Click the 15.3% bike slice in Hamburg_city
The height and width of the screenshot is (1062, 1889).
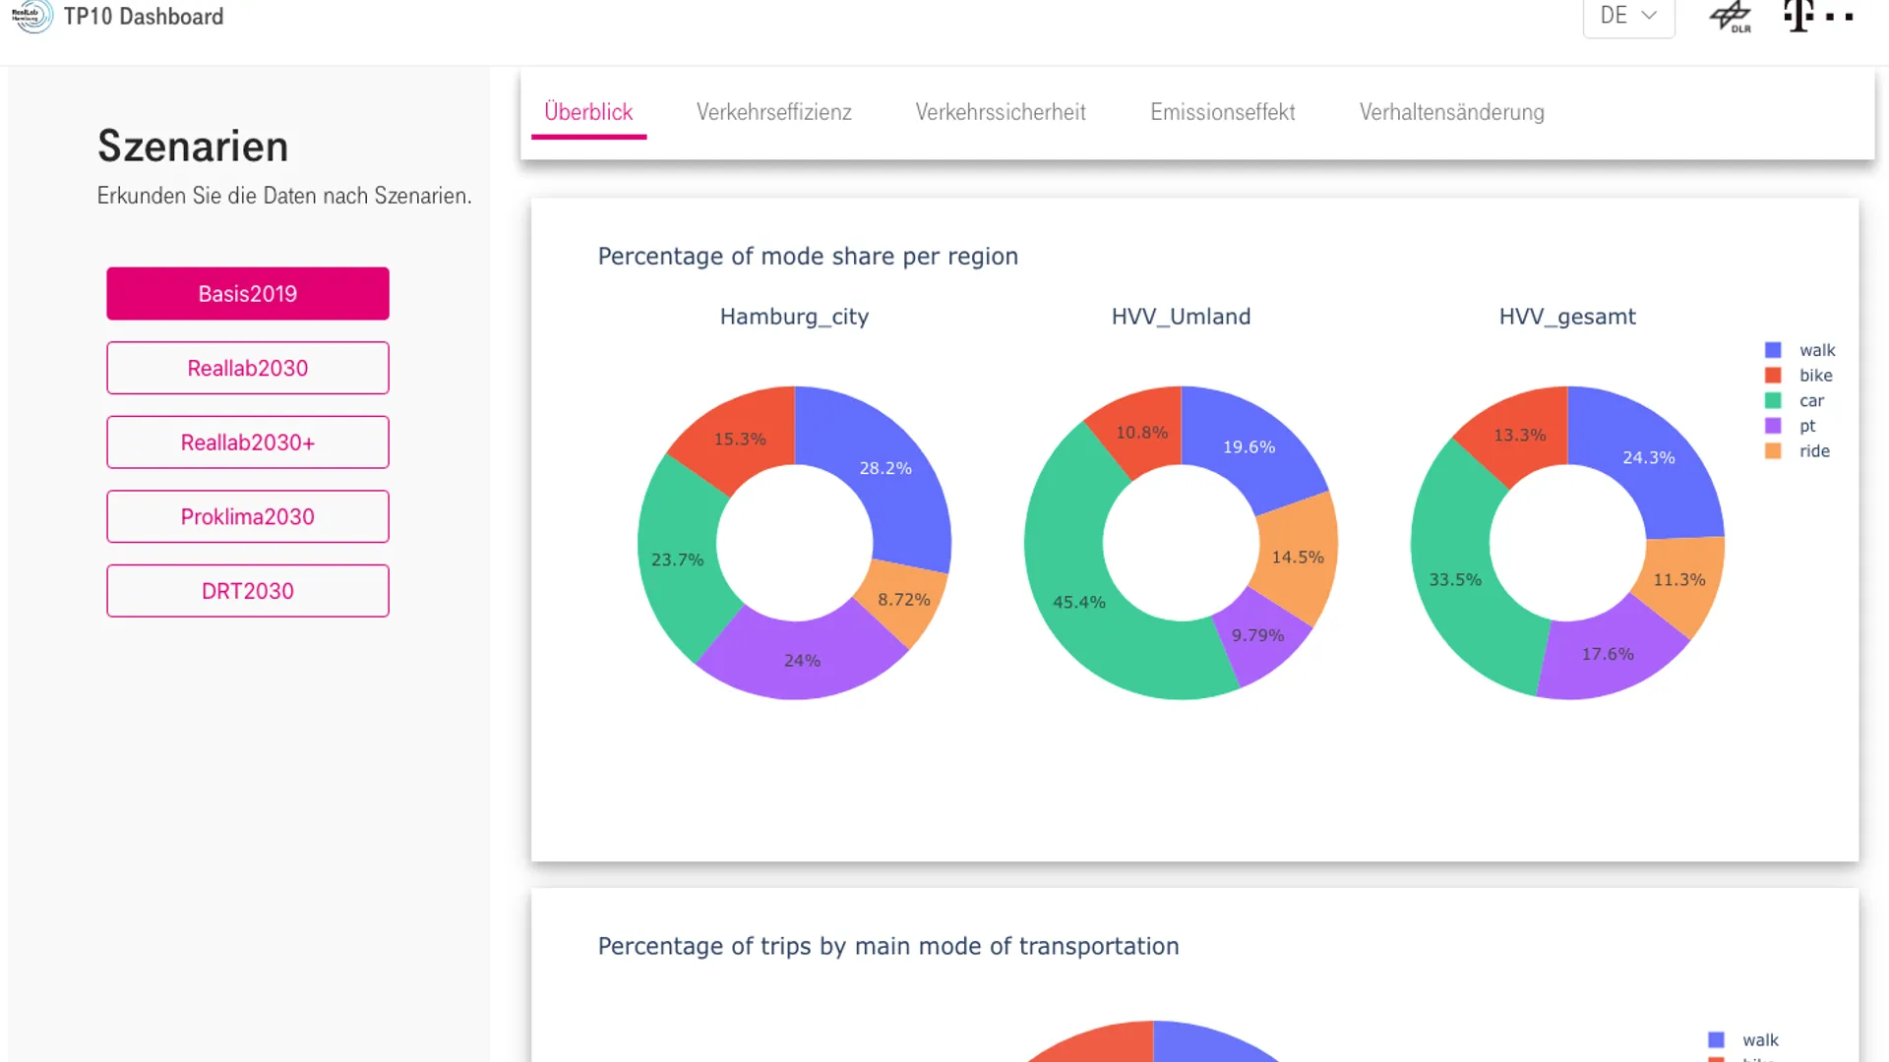tap(740, 440)
